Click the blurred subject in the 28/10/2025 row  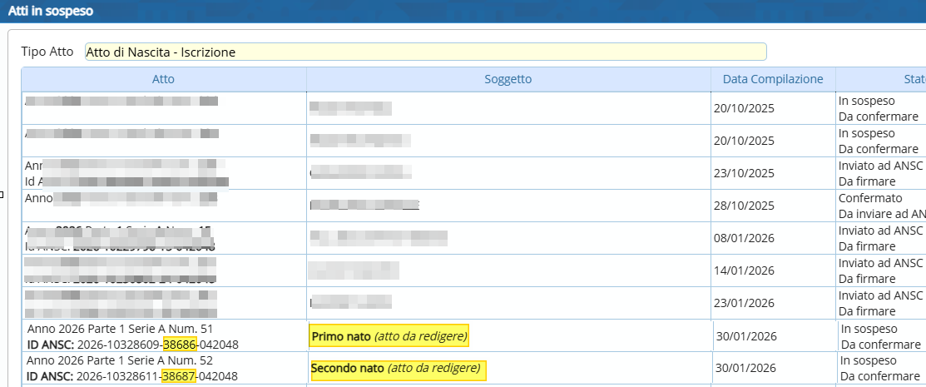tap(364, 206)
